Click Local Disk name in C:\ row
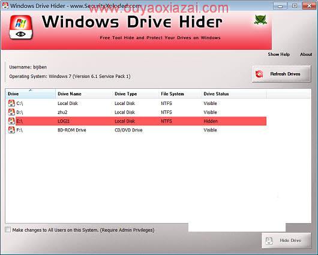This screenshot has height=255, width=318. [68, 103]
